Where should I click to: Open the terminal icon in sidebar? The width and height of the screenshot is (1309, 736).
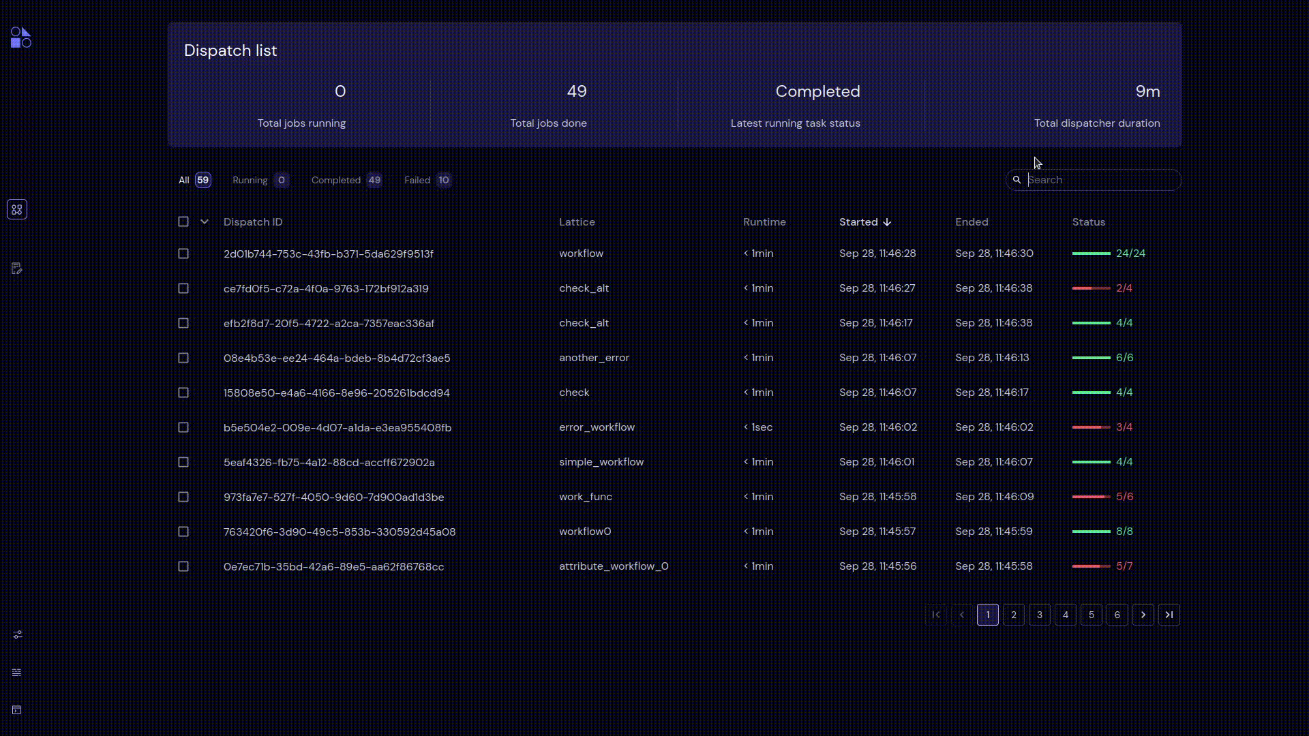tap(17, 710)
